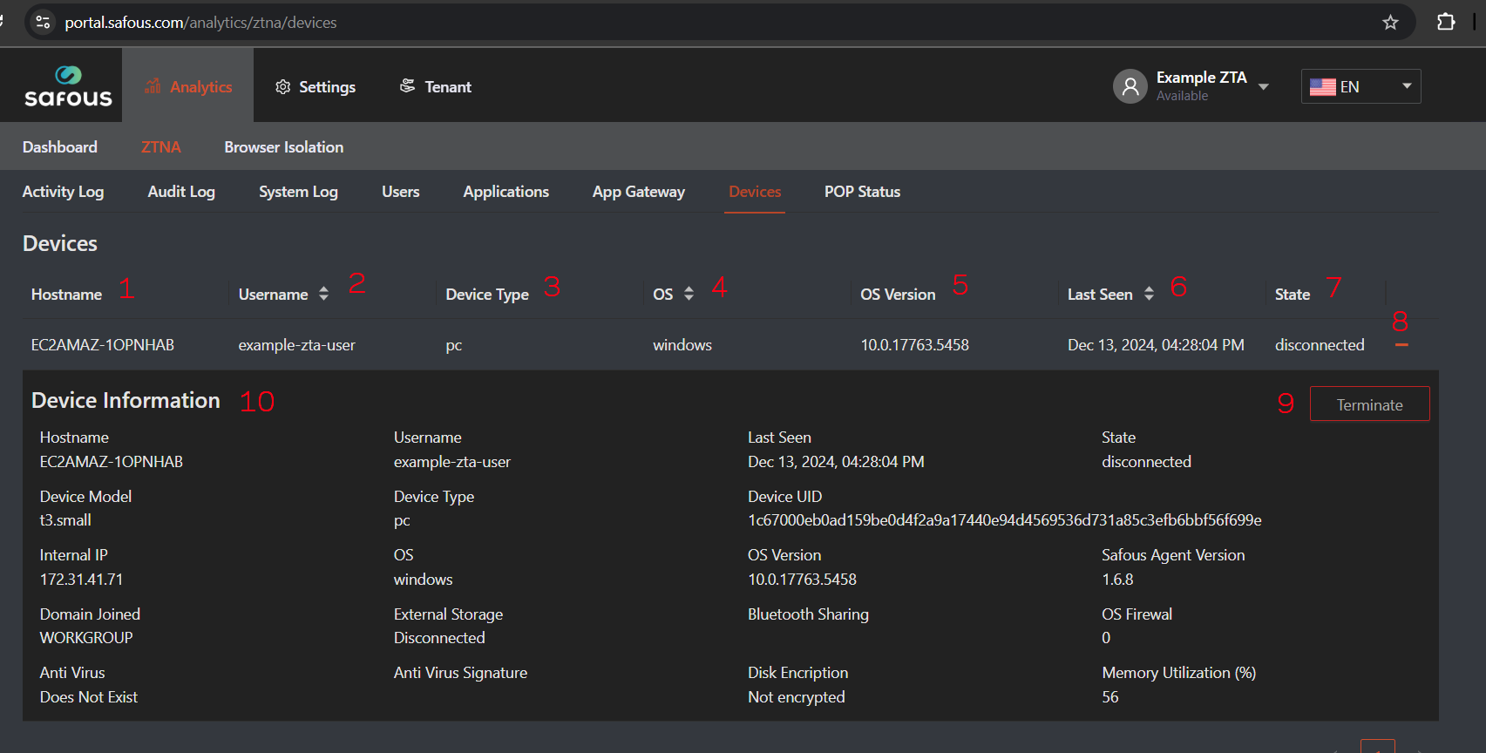
Task: Open the Tenant menu
Action: (436, 87)
